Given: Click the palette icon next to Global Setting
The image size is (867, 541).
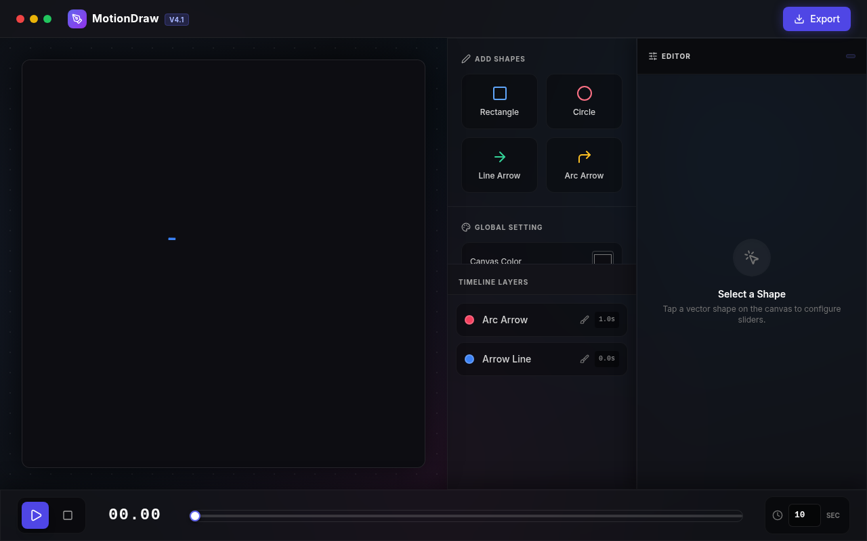Looking at the screenshot, I should tap(466, 227).
